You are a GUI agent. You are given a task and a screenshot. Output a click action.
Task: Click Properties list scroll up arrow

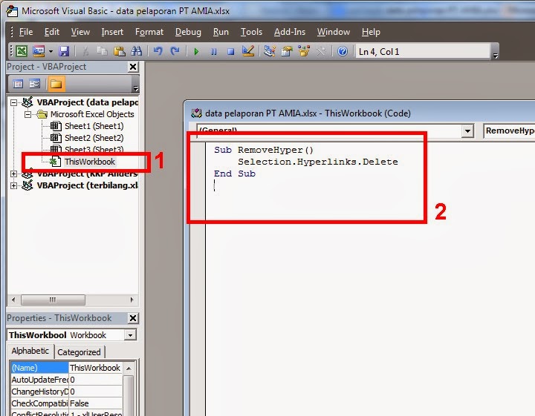tap(129, 369)
